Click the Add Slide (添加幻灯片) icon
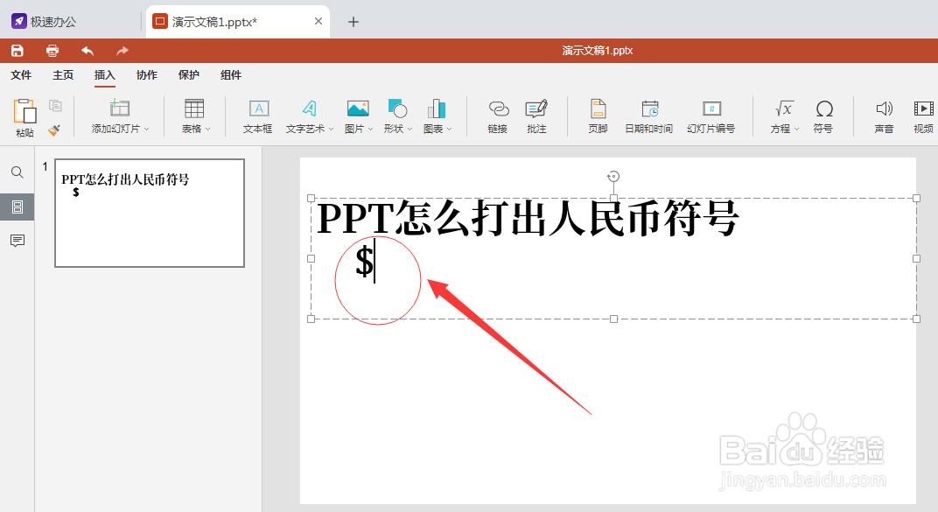Image resolution: width=938 pixels, height=512 pixels. tap(120, 109)
